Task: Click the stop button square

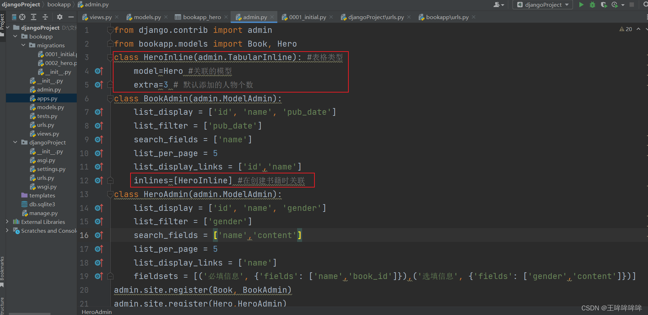Action: pyautogui.click(x=632, y=5)
